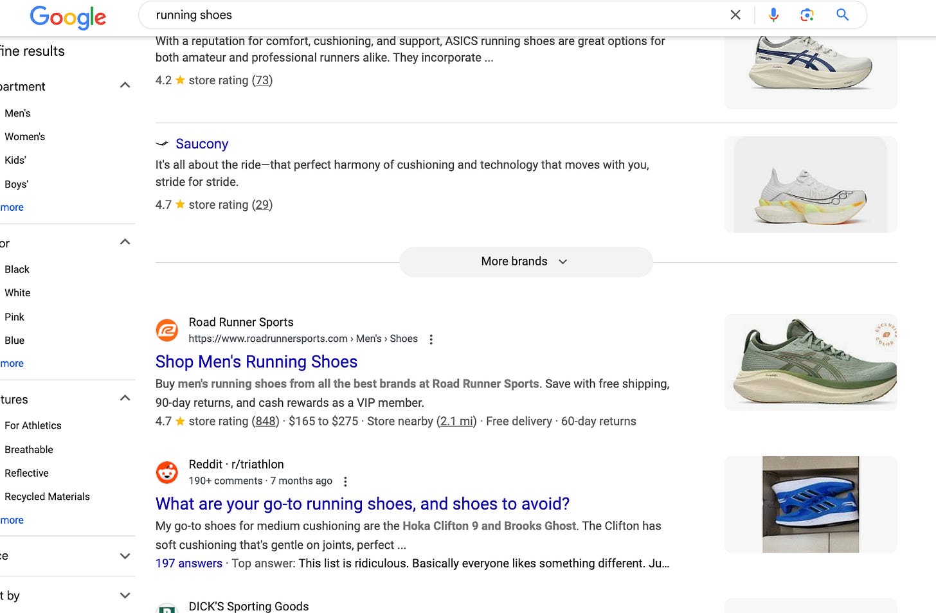Viewport: 936px width, 613px height.
Task: Filter by Reflective feature
Action: click(26, 473)
